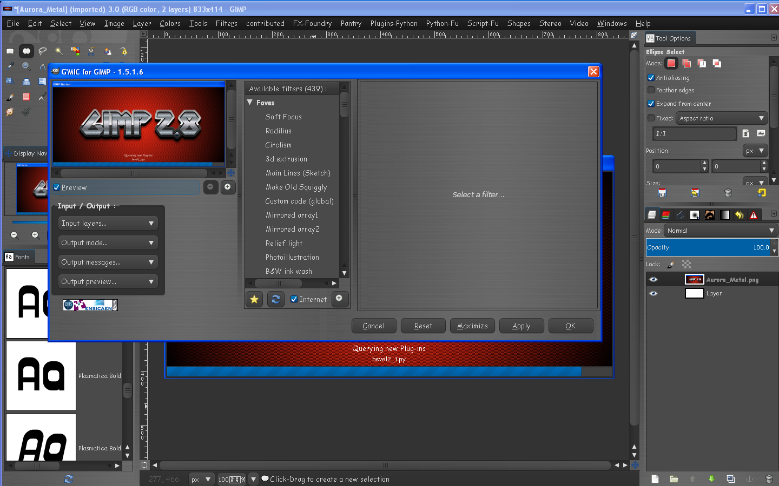Add selected G'MIC filter to faves

[x=254, y=299]
